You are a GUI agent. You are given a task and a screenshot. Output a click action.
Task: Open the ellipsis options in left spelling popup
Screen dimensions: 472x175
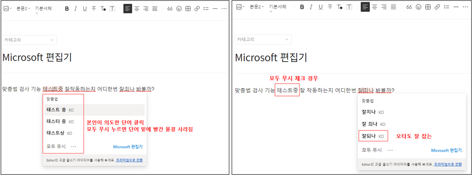click(x=74, y=147)
